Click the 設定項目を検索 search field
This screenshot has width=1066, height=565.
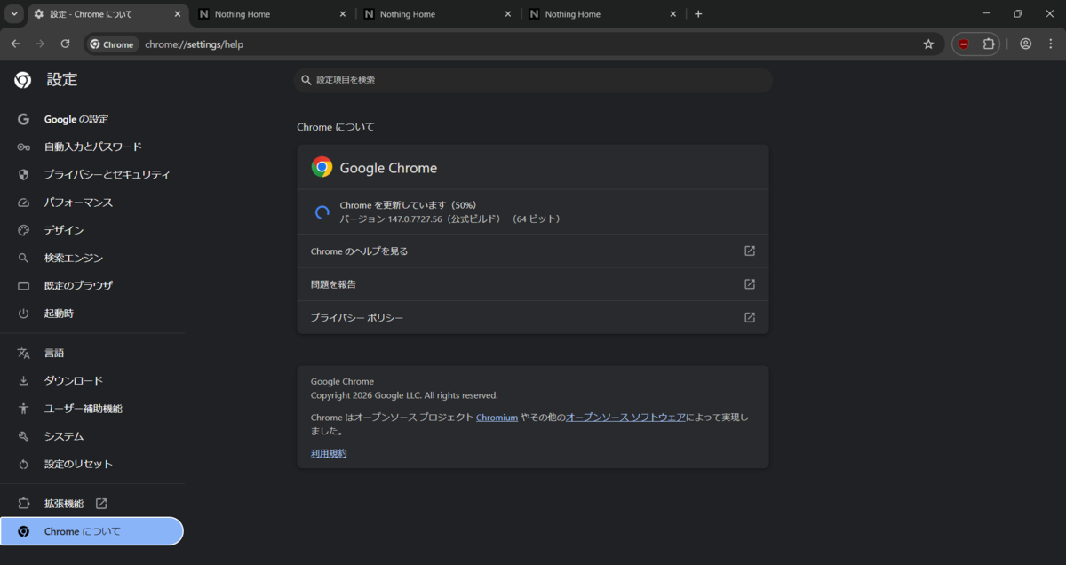tap(533, 80)
